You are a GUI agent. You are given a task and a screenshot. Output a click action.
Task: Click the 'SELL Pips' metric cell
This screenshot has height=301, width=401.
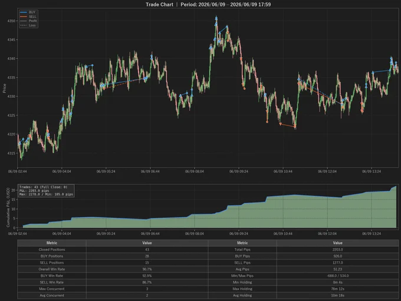coord(242,263)
